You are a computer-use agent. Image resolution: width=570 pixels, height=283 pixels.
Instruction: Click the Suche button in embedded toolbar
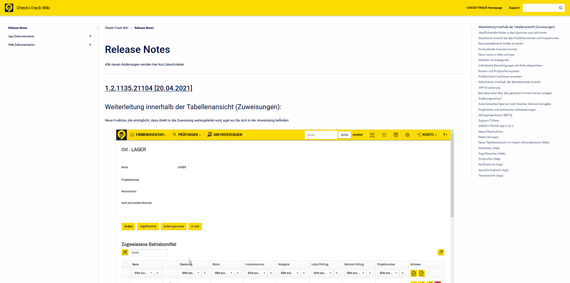344,135
